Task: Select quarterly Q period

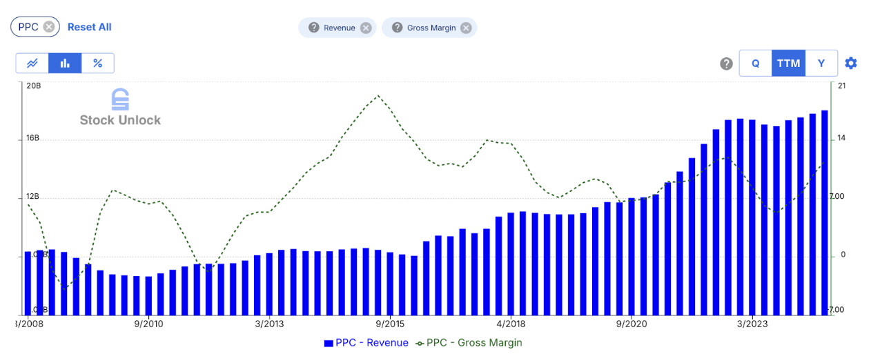Action: 755,63
